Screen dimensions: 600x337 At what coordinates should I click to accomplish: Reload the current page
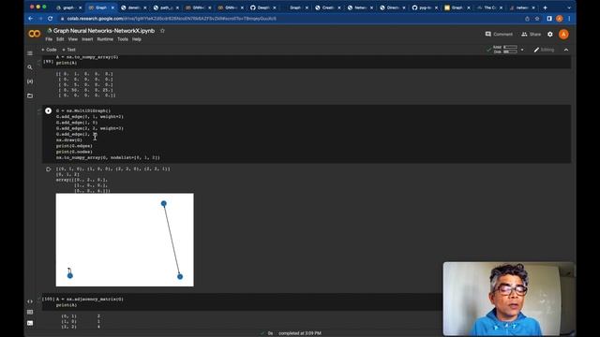50,19
